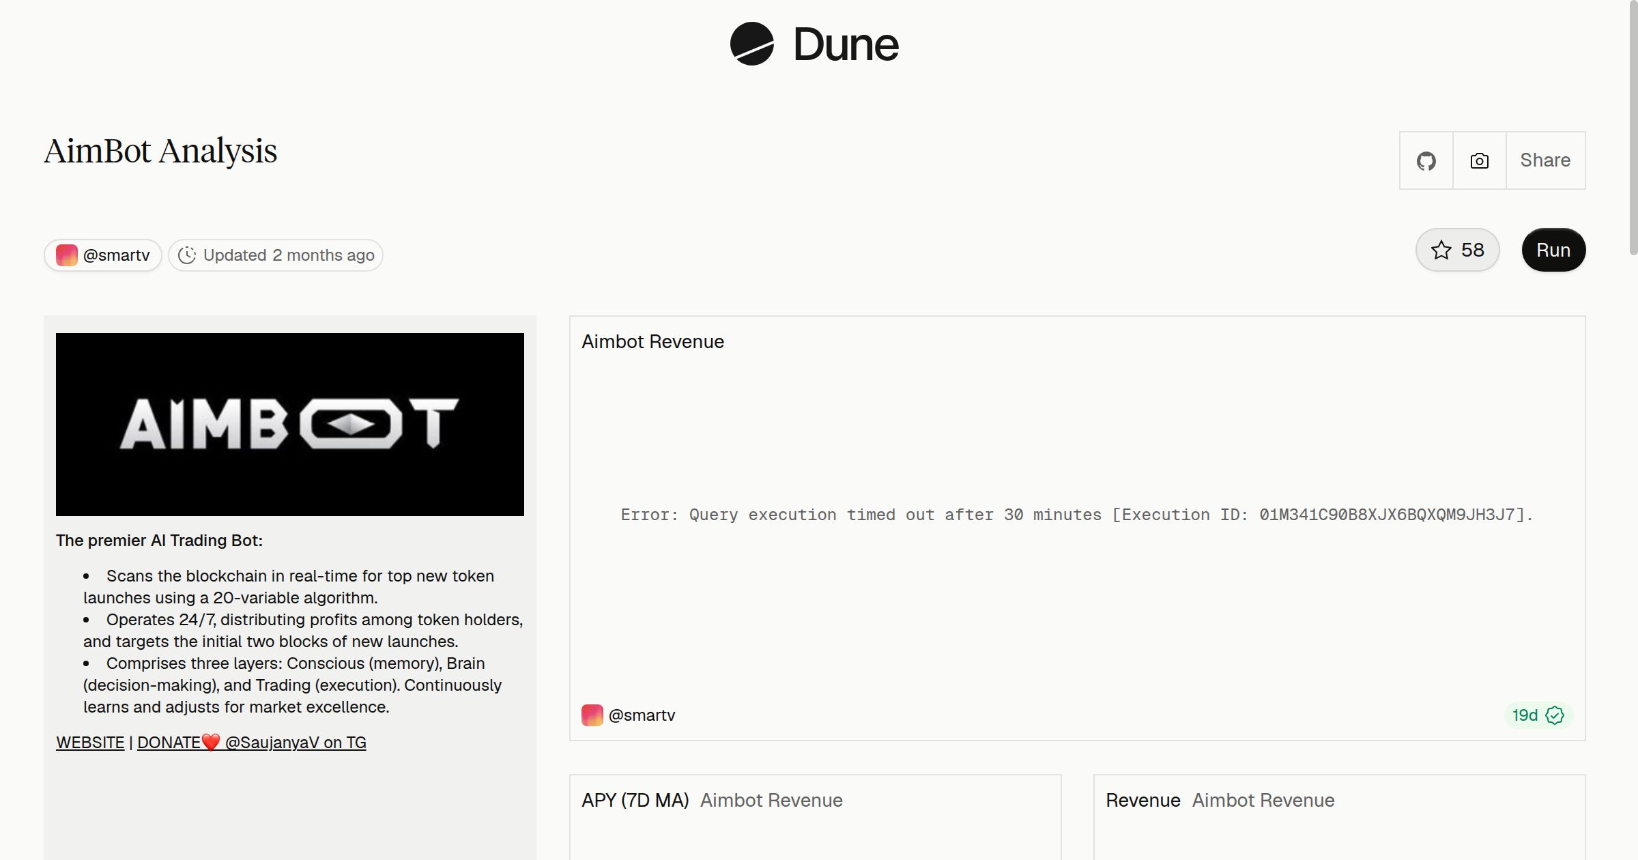Open the Revenue panel title
Screen dimensions: 1638x860
(1143, 801)
